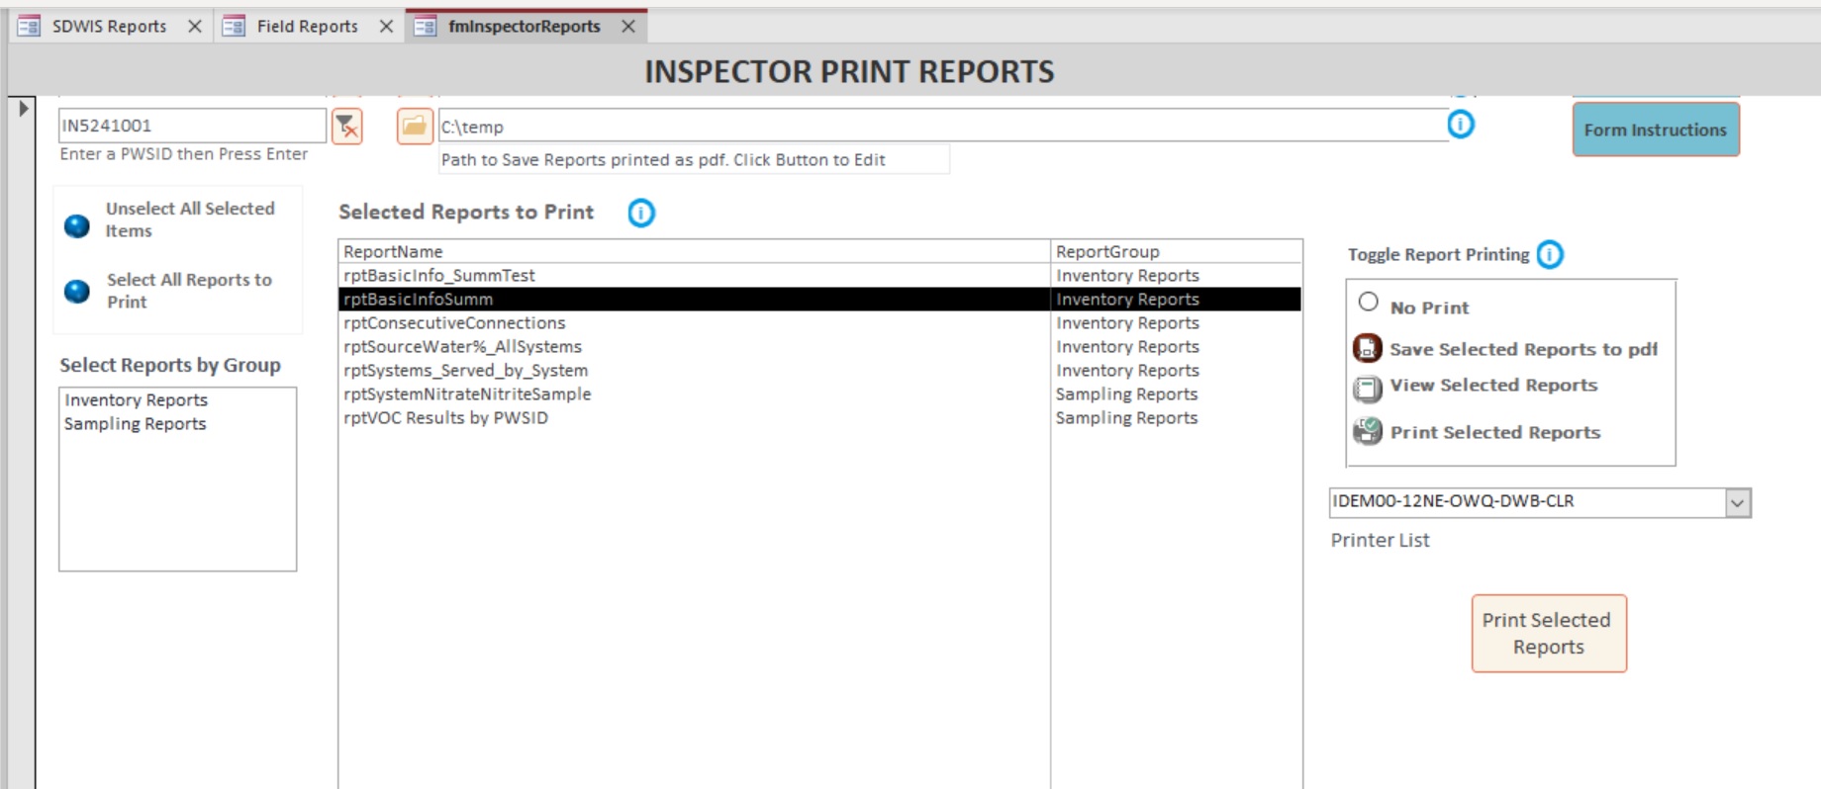
Task: Click the Unselect All Selected Items blue button
Action: 77,226
